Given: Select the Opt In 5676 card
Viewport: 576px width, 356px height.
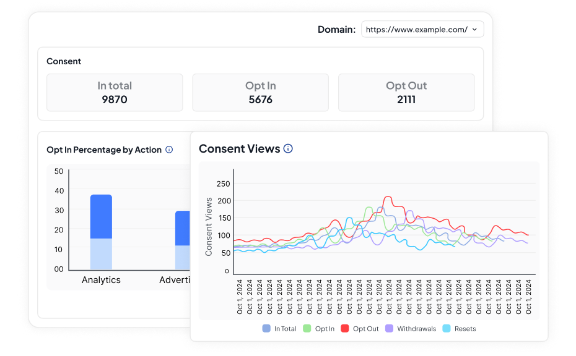Looking at the screenshot, I should click(x=261, y=92).
